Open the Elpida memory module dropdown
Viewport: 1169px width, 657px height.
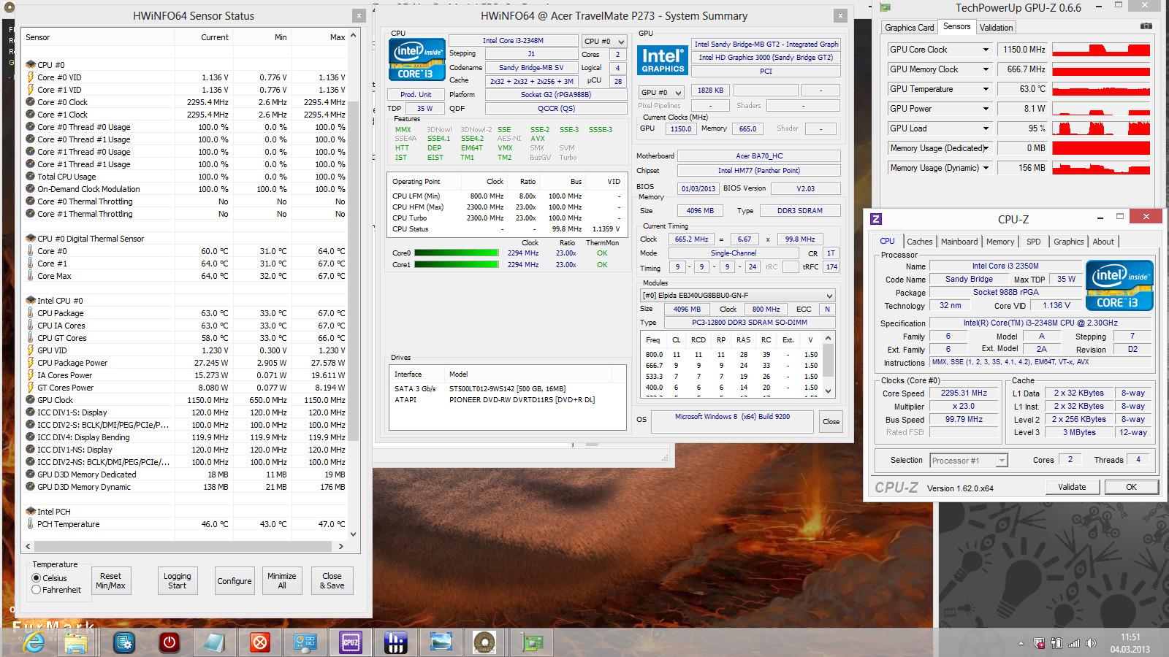(737, 295)
